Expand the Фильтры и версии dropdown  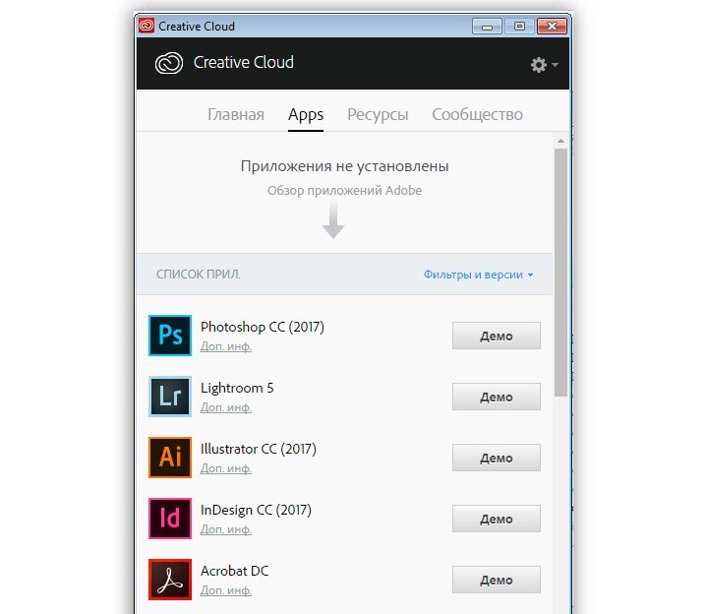pos(478,275)
